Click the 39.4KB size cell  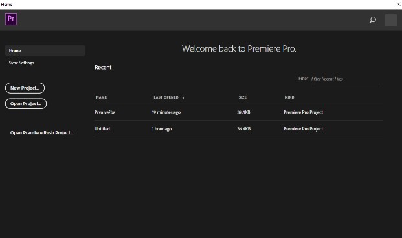(x=243, y=112)
